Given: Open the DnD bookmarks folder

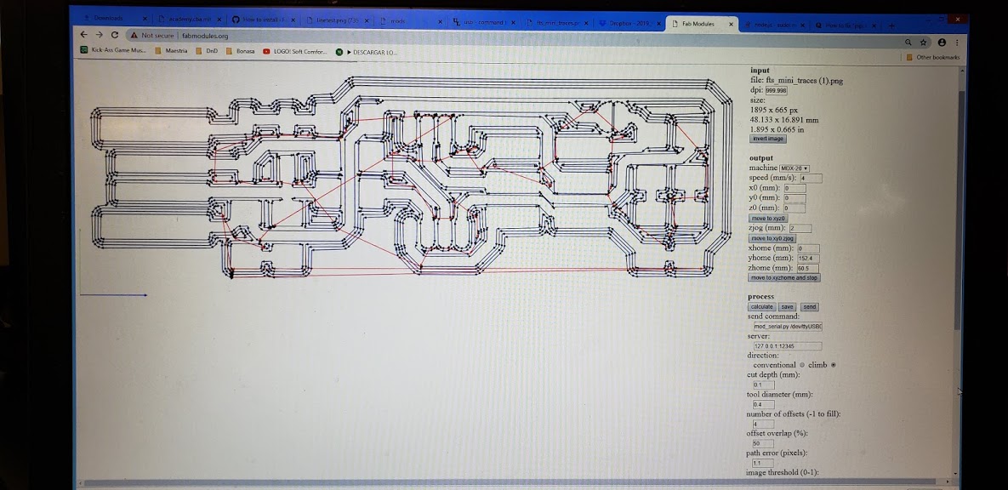Looking at the screenshot, I should 207,51.
